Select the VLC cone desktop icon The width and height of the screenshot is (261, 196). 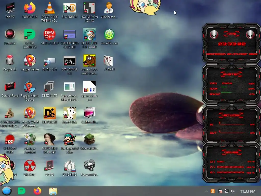point(50,12)
